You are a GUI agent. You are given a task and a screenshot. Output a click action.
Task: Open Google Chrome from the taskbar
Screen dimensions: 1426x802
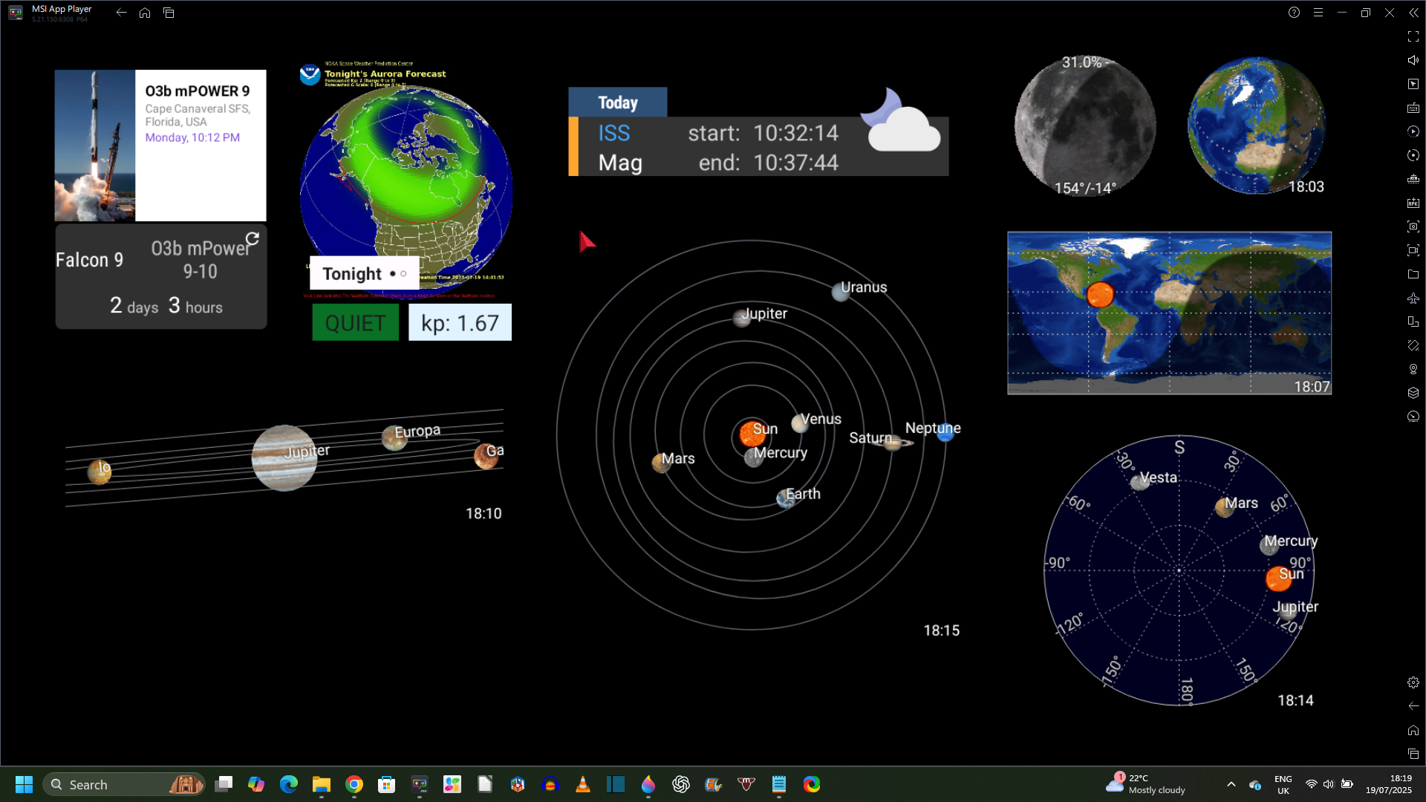[354, 784]
